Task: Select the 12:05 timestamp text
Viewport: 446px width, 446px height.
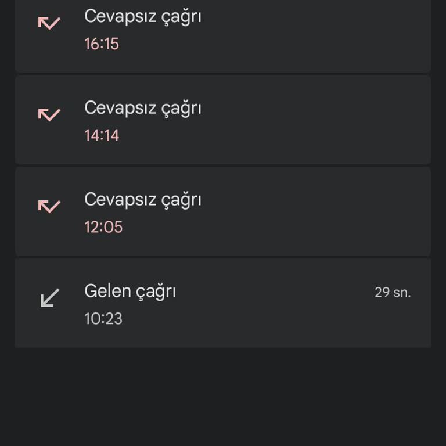Action: (103, 227)
